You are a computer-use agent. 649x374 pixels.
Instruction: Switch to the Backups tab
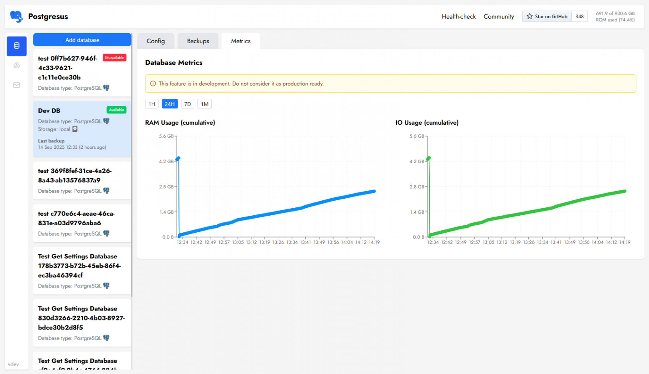click(x=198, y=41)
